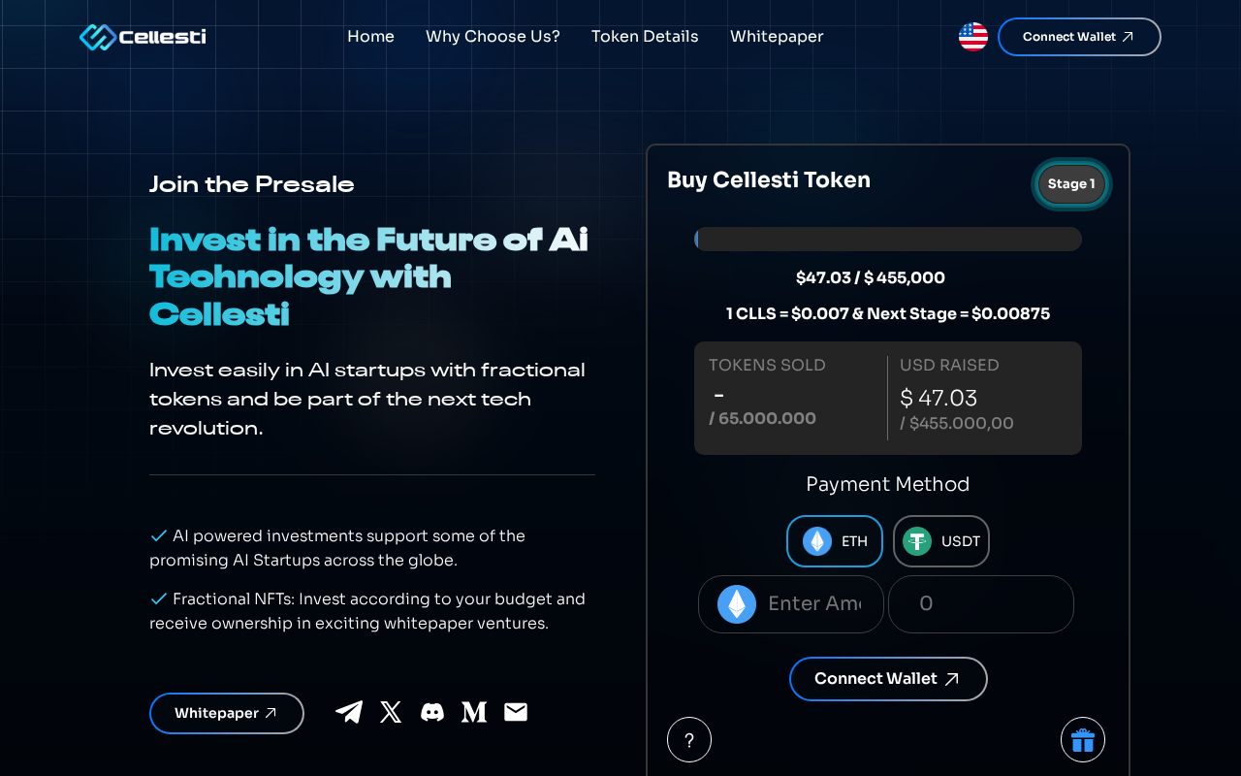Open the Telegram social icon

coord(349,712)
